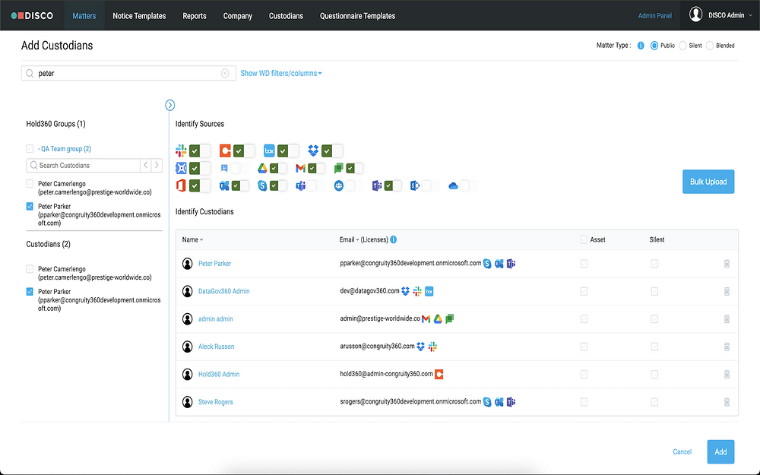
Task: Toggle the Dropbox source switch
Action: (x=332, y=150)
